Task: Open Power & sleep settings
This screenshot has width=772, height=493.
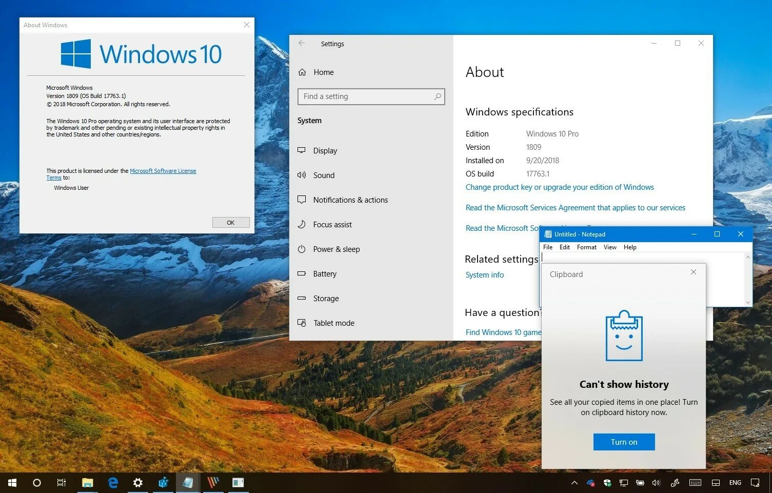Action: pyautogui.click(x=336, y=249)
